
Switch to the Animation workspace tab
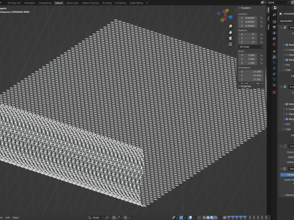tap(29, 3)
